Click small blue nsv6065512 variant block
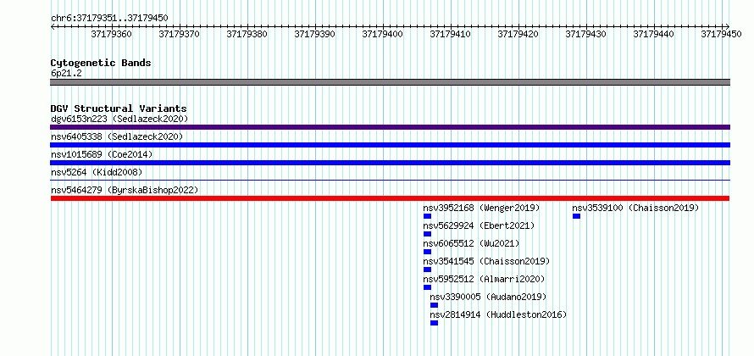Screen dimensions: 754x356 [x=427, y=252]
